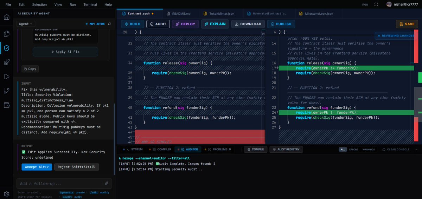Click the MCP refresh icon
The width and height of the screenshot is (422, 199).
(x=109, y=24)
